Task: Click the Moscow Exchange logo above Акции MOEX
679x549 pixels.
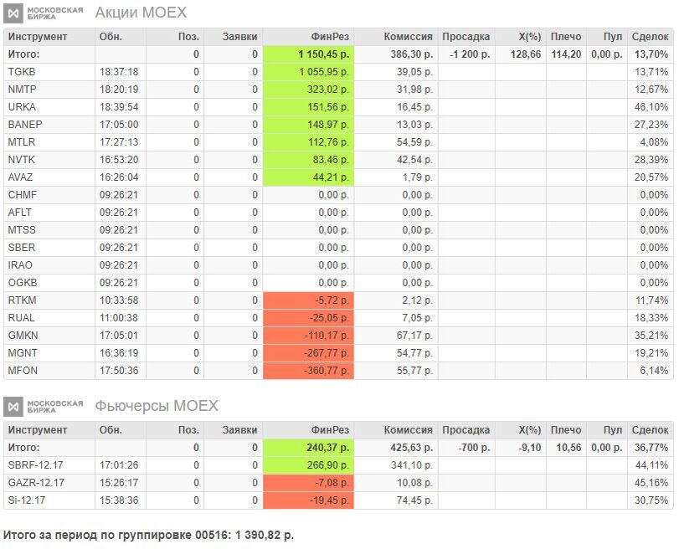Action: (x=44, y=13)
